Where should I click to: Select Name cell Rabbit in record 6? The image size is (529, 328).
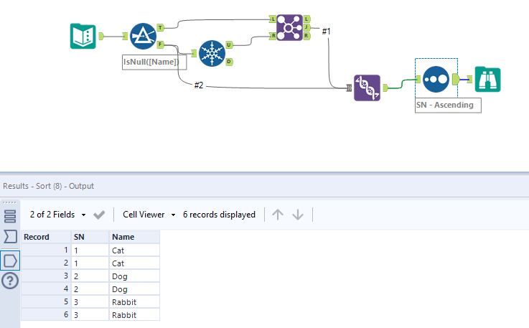pos(134,314)
